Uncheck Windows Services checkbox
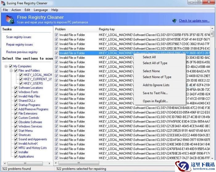This screenshot has width=216, height=172. click(x=16, y=126)
